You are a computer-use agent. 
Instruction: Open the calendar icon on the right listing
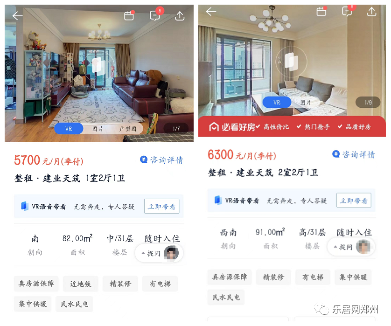click(321, 11)
